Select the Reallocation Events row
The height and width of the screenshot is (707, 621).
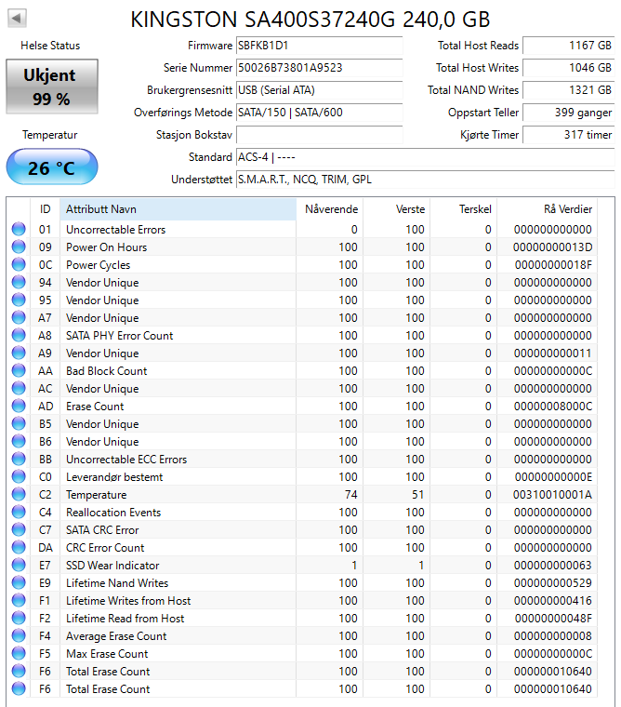[304, 513]
